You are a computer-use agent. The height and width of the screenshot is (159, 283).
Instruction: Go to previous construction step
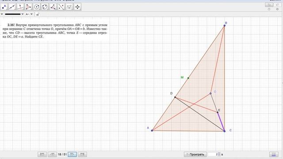[x=52, y=154]
